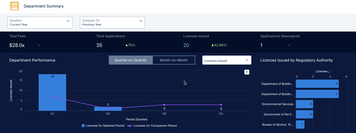
Task: Click the Licenses Issued value 20
Action: [x=186, y=45]
